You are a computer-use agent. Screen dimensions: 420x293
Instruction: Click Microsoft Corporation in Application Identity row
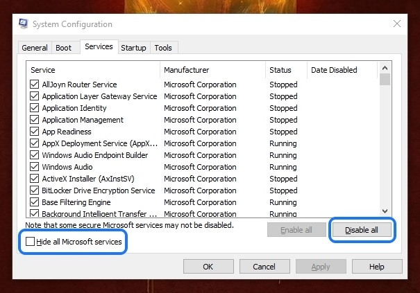point(200,108)
